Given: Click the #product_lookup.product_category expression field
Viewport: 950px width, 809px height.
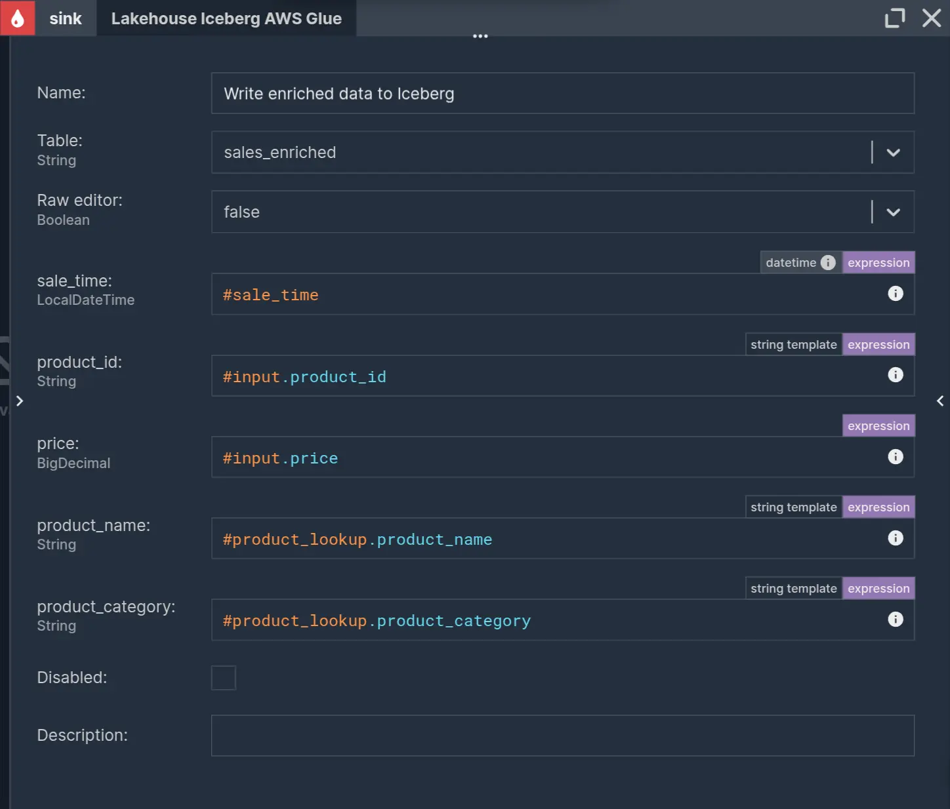Looking at the screenshot, I should 563,620.
